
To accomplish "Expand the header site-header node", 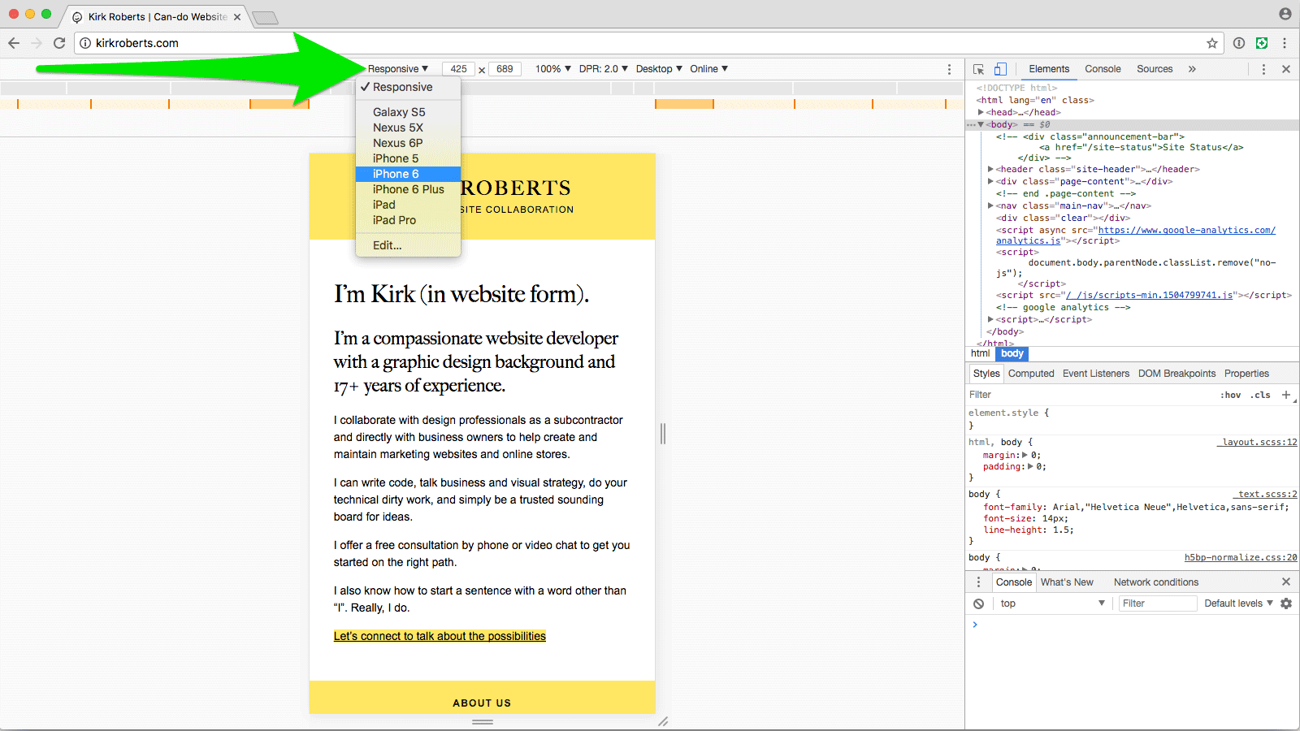I will (990, 169).
